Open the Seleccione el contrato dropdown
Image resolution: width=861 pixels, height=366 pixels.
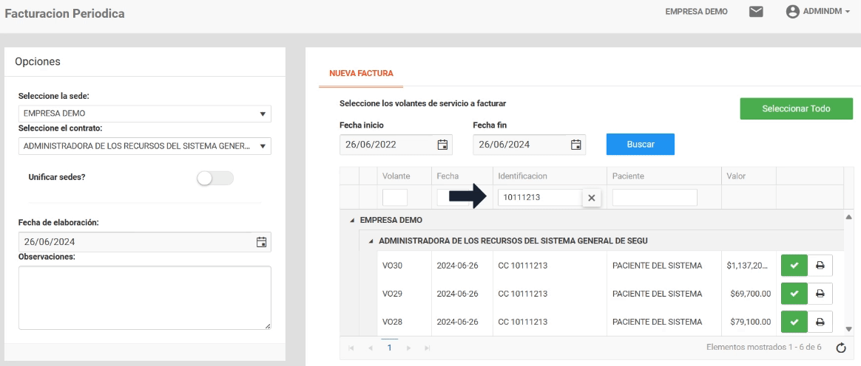144,146
